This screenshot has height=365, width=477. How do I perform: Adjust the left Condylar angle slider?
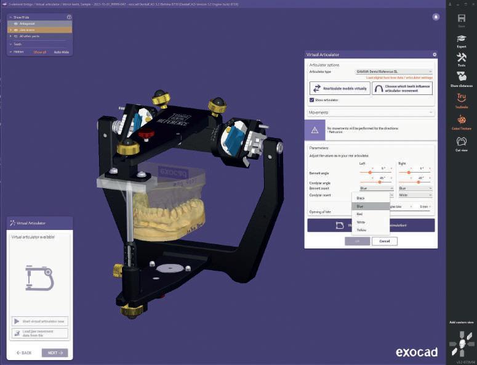pos(380,182)
